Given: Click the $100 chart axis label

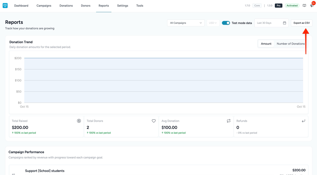Looking at the screenshot, I should pyautogui.click(x=18, y=80).
